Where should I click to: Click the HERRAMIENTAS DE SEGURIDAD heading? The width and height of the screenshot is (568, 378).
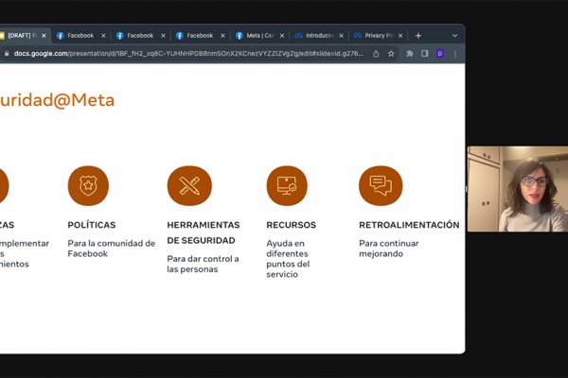pos(204,232)
